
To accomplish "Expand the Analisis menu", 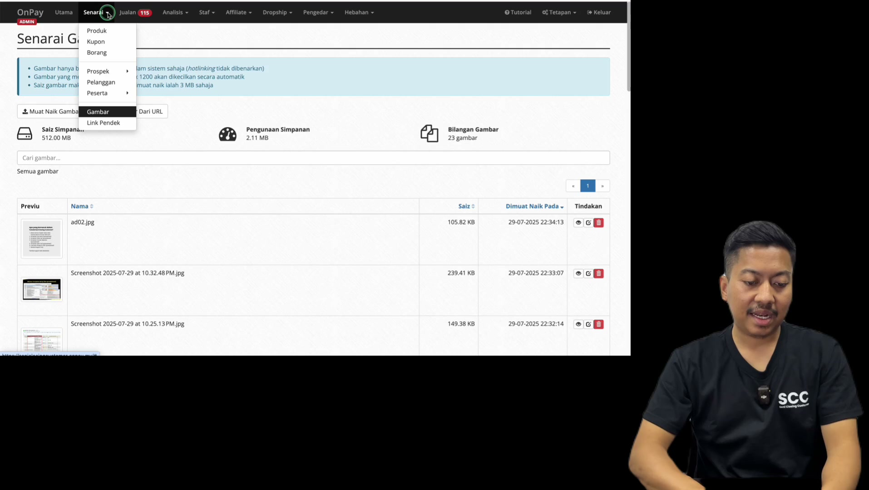I will click(175, 12).
